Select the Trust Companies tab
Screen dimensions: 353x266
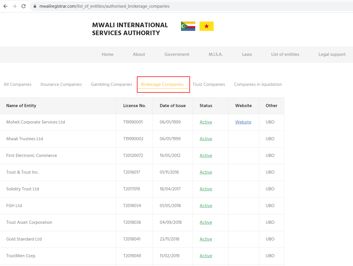(x=209, y=84)
